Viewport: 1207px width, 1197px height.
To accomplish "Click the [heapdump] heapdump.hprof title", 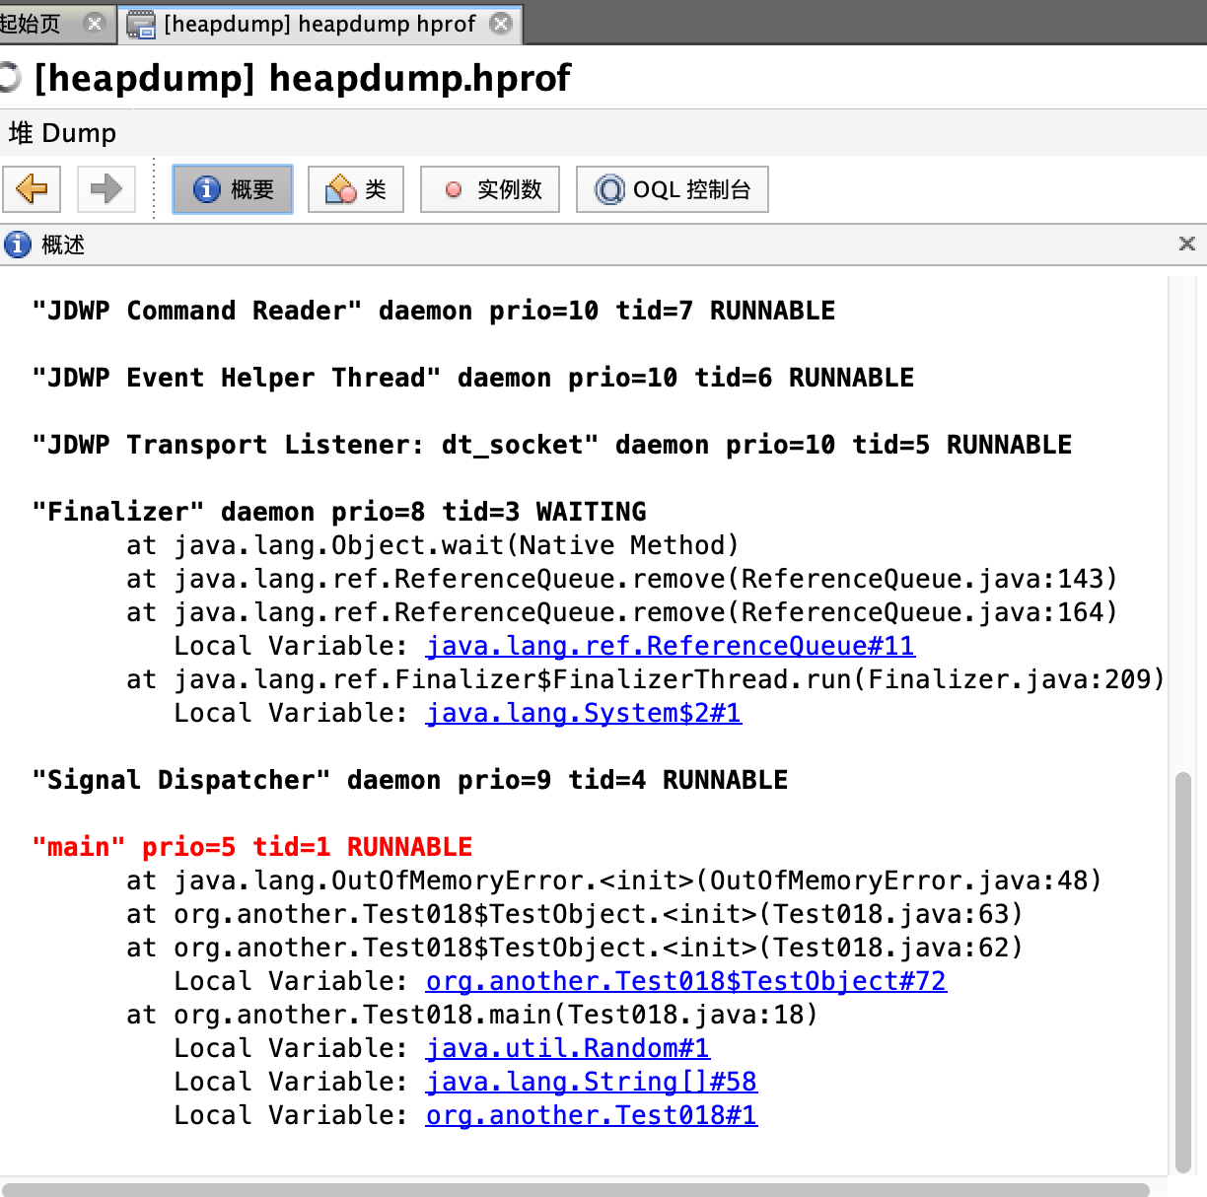I will pyautogui.click(x=303, y=78).
